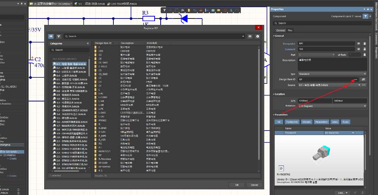378x195 pixels.
Task: Click the Designator label link
Action: (x=289, y=43)
